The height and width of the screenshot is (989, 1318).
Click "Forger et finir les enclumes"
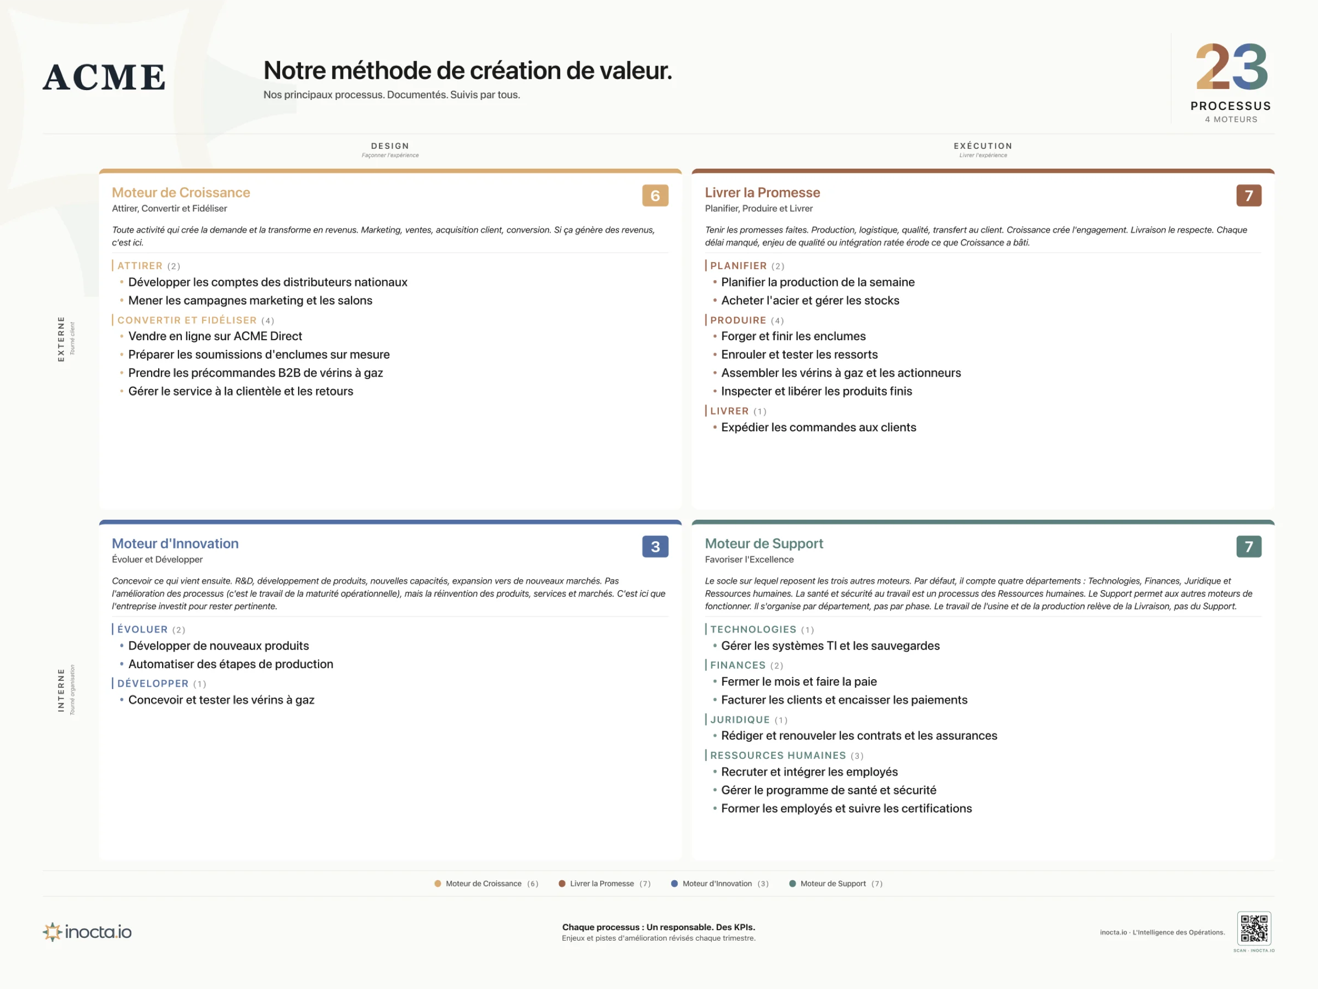tap(793, 336)
